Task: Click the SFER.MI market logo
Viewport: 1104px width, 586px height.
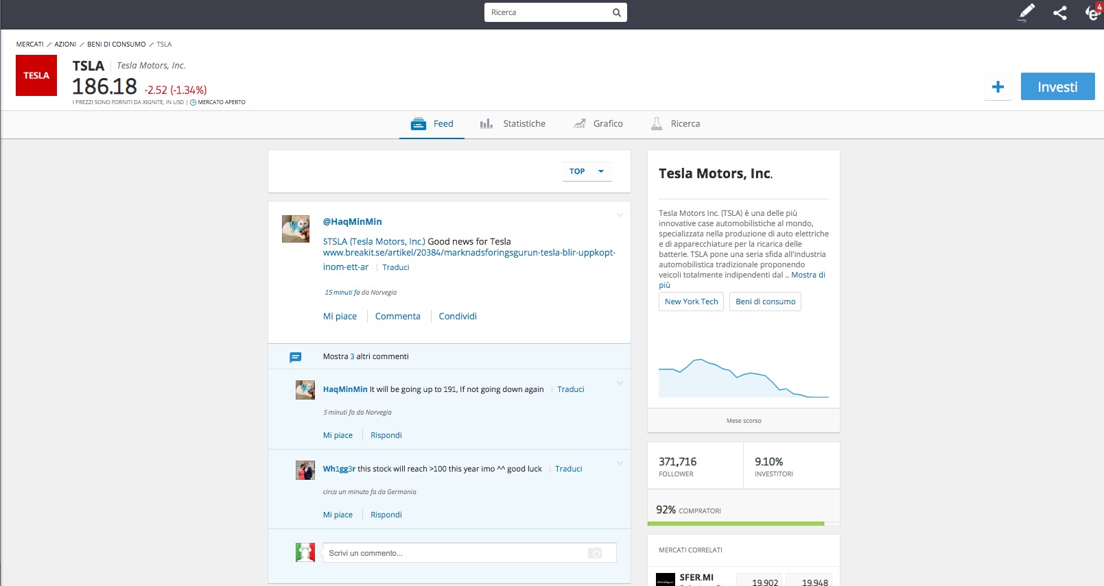Action: pos(666,580)
